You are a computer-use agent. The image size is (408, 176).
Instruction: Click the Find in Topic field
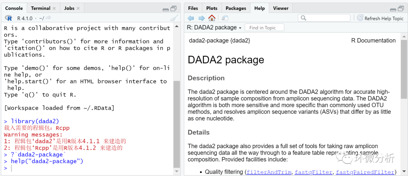coord(264,27)
